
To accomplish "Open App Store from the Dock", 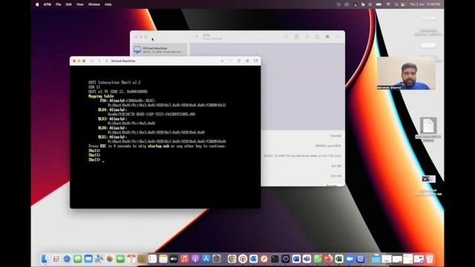I will 206,259.
